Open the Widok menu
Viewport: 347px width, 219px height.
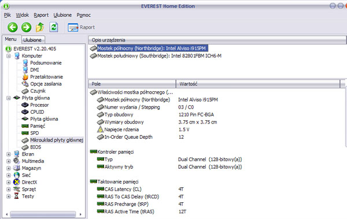tap(23, 15)
